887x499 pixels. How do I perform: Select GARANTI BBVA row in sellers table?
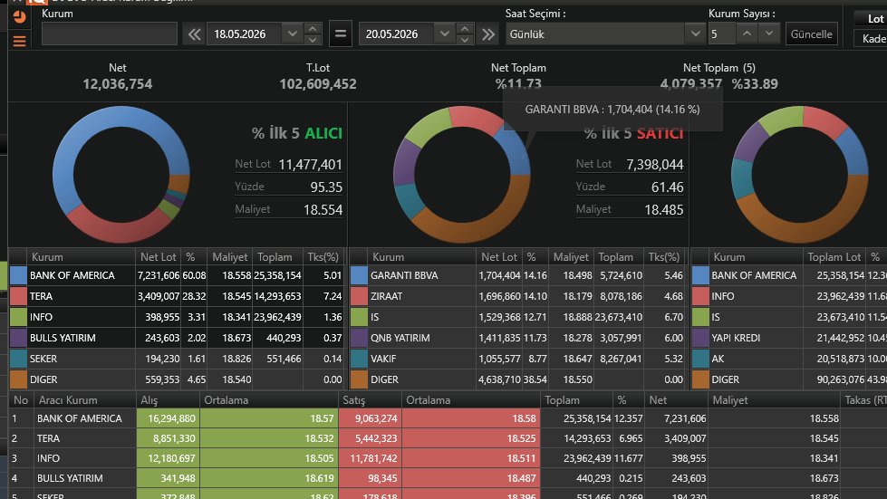point(518,275)
